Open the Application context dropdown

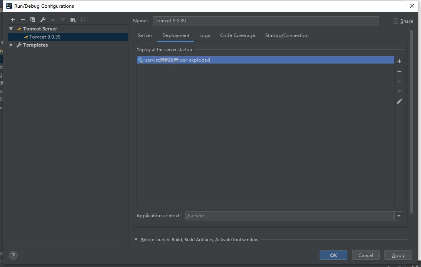click(x=399, y=216)
